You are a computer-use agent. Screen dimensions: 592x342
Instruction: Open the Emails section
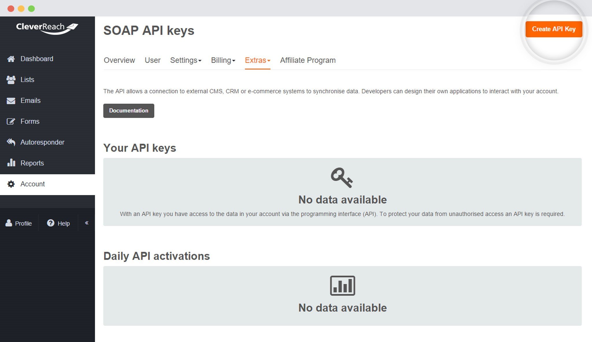[x=47, y=101]
